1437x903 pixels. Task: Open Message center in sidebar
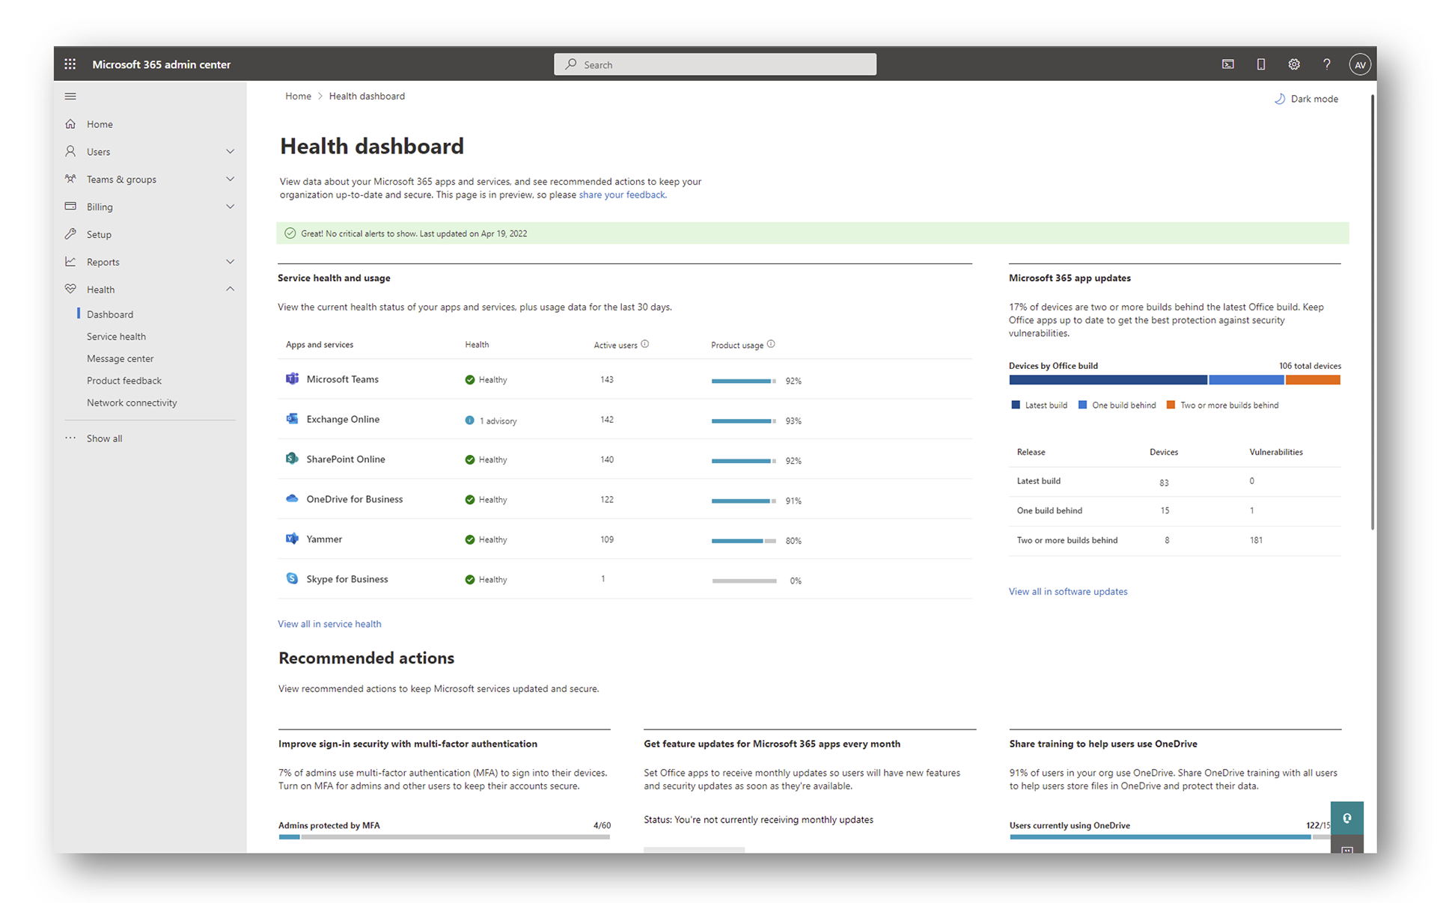click(120, 358)
